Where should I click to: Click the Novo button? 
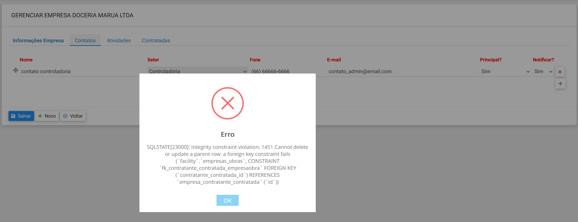pyautogui.click(x=47, y=116)
